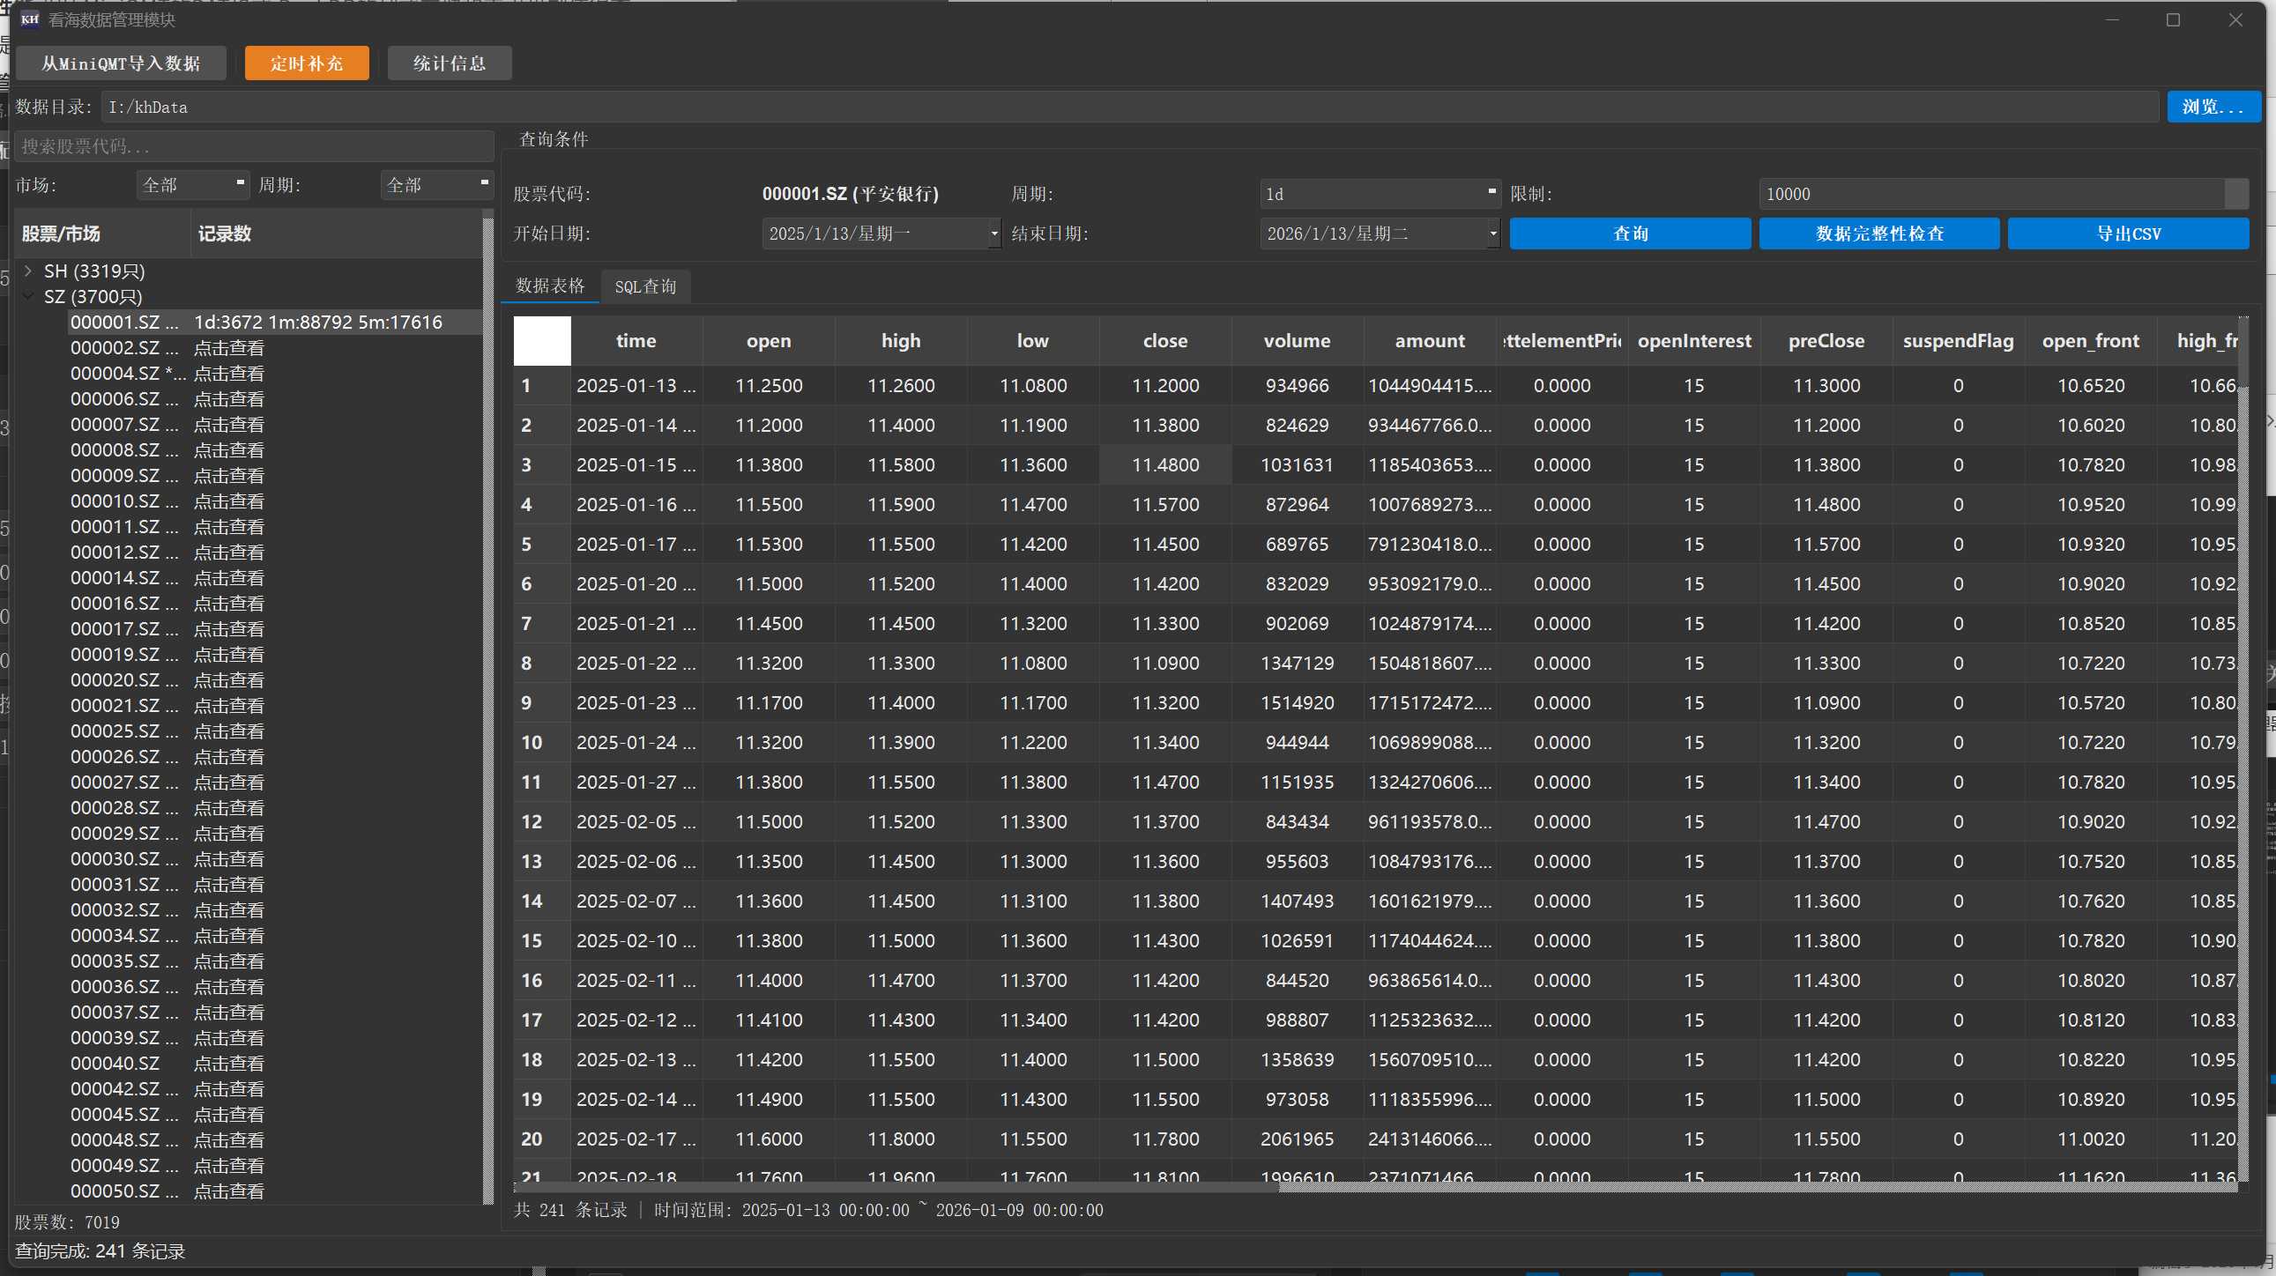Click the KH app icon in title bar
The width and height of the screenshot is (2276, 1276).
29,19
